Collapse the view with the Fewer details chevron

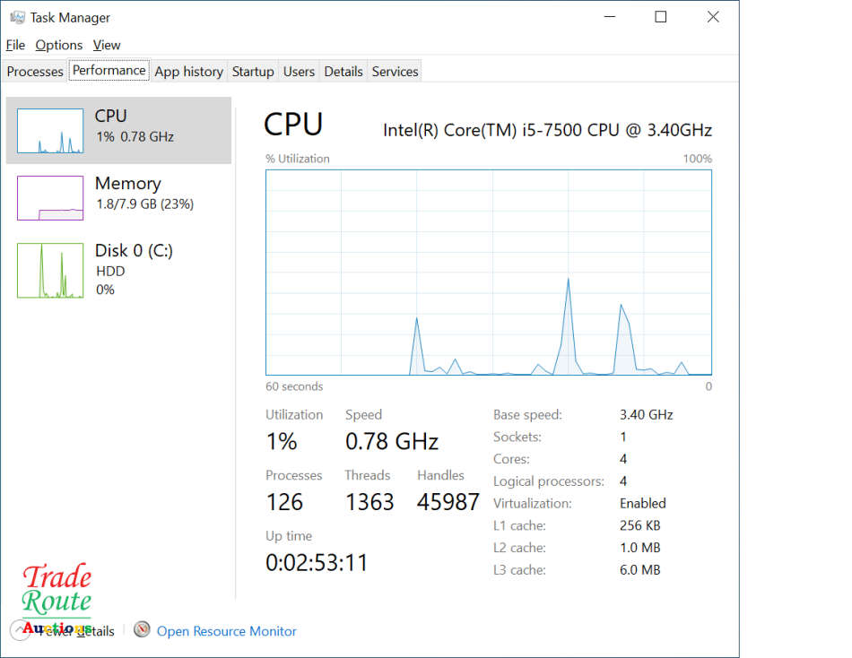(20, 630)
